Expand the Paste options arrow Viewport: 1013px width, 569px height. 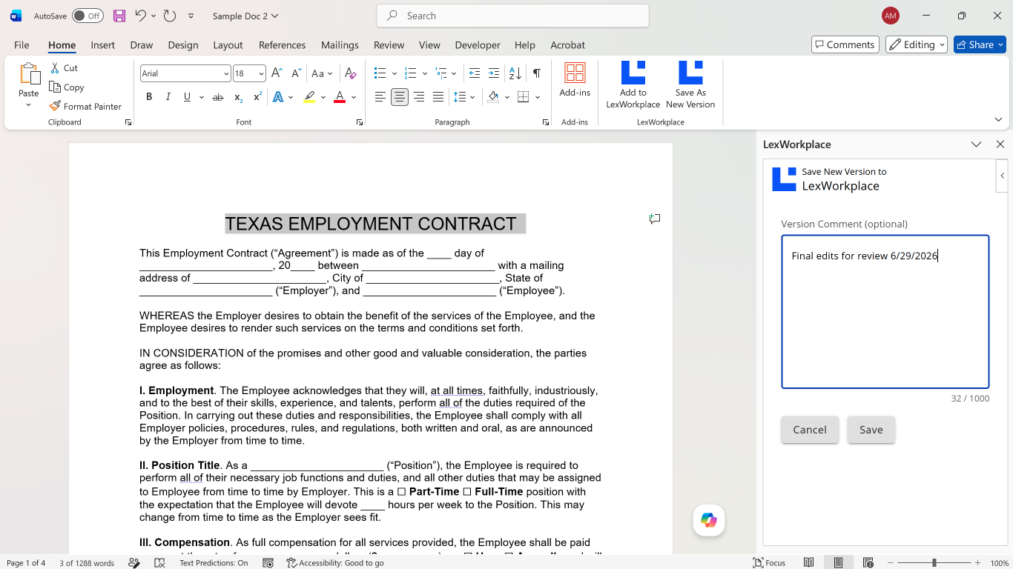click(29, 104)
